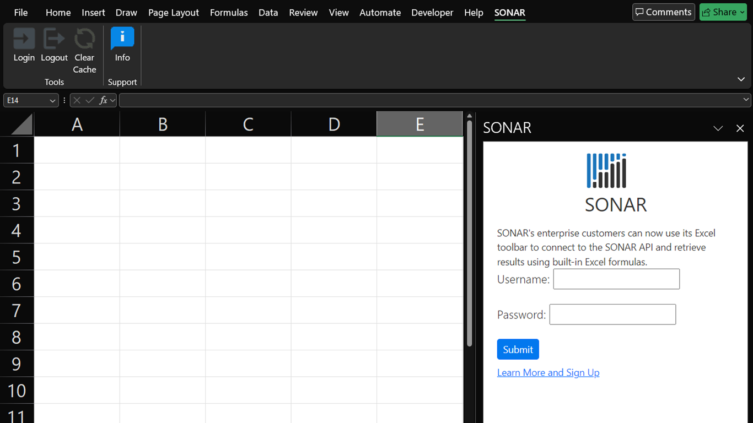Open the Draw tab

pos(126,12)
